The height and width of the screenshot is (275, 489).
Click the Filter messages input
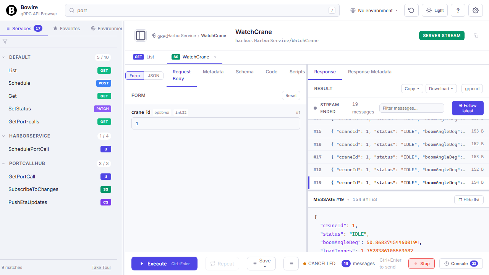(412, 108)
